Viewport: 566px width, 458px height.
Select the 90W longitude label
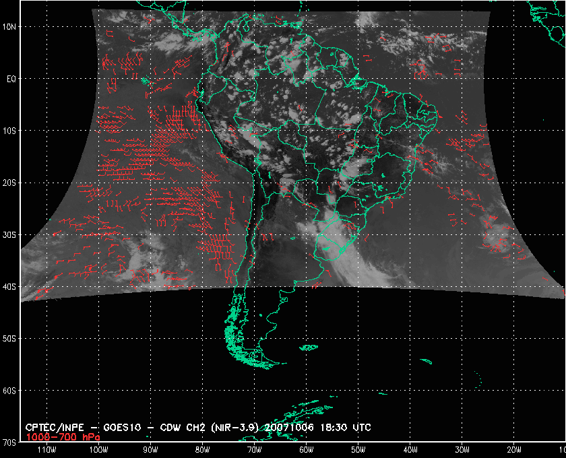click(x=150, y=449)
